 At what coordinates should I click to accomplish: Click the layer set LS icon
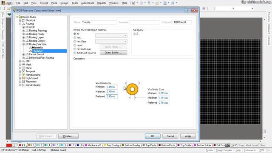(x=14, y=145)
